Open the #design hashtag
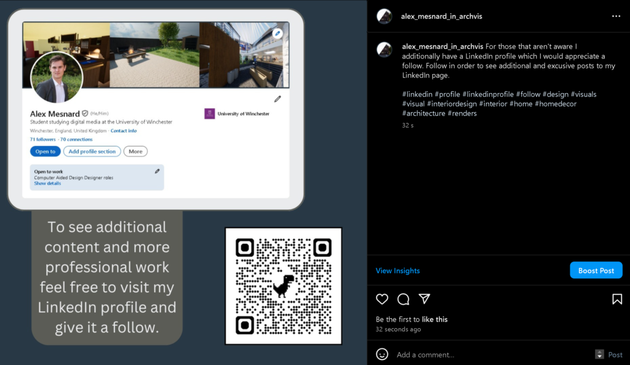 556,94
